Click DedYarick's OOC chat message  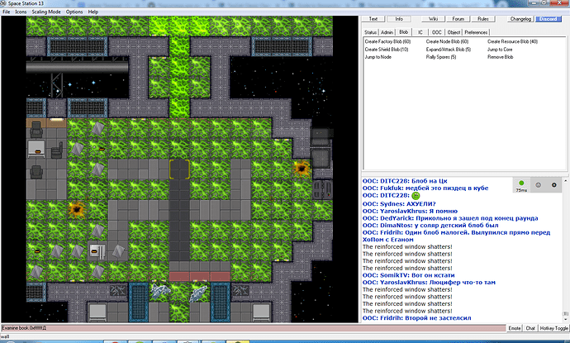pos(450,218)
